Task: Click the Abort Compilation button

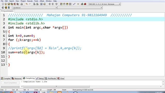Action: tap(10, 83)
